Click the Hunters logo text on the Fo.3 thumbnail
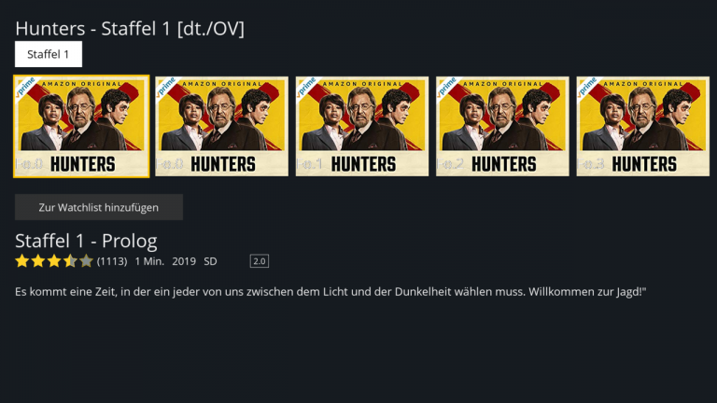The width and height of the screenshot is (717, 403). [x=644, y=164]
